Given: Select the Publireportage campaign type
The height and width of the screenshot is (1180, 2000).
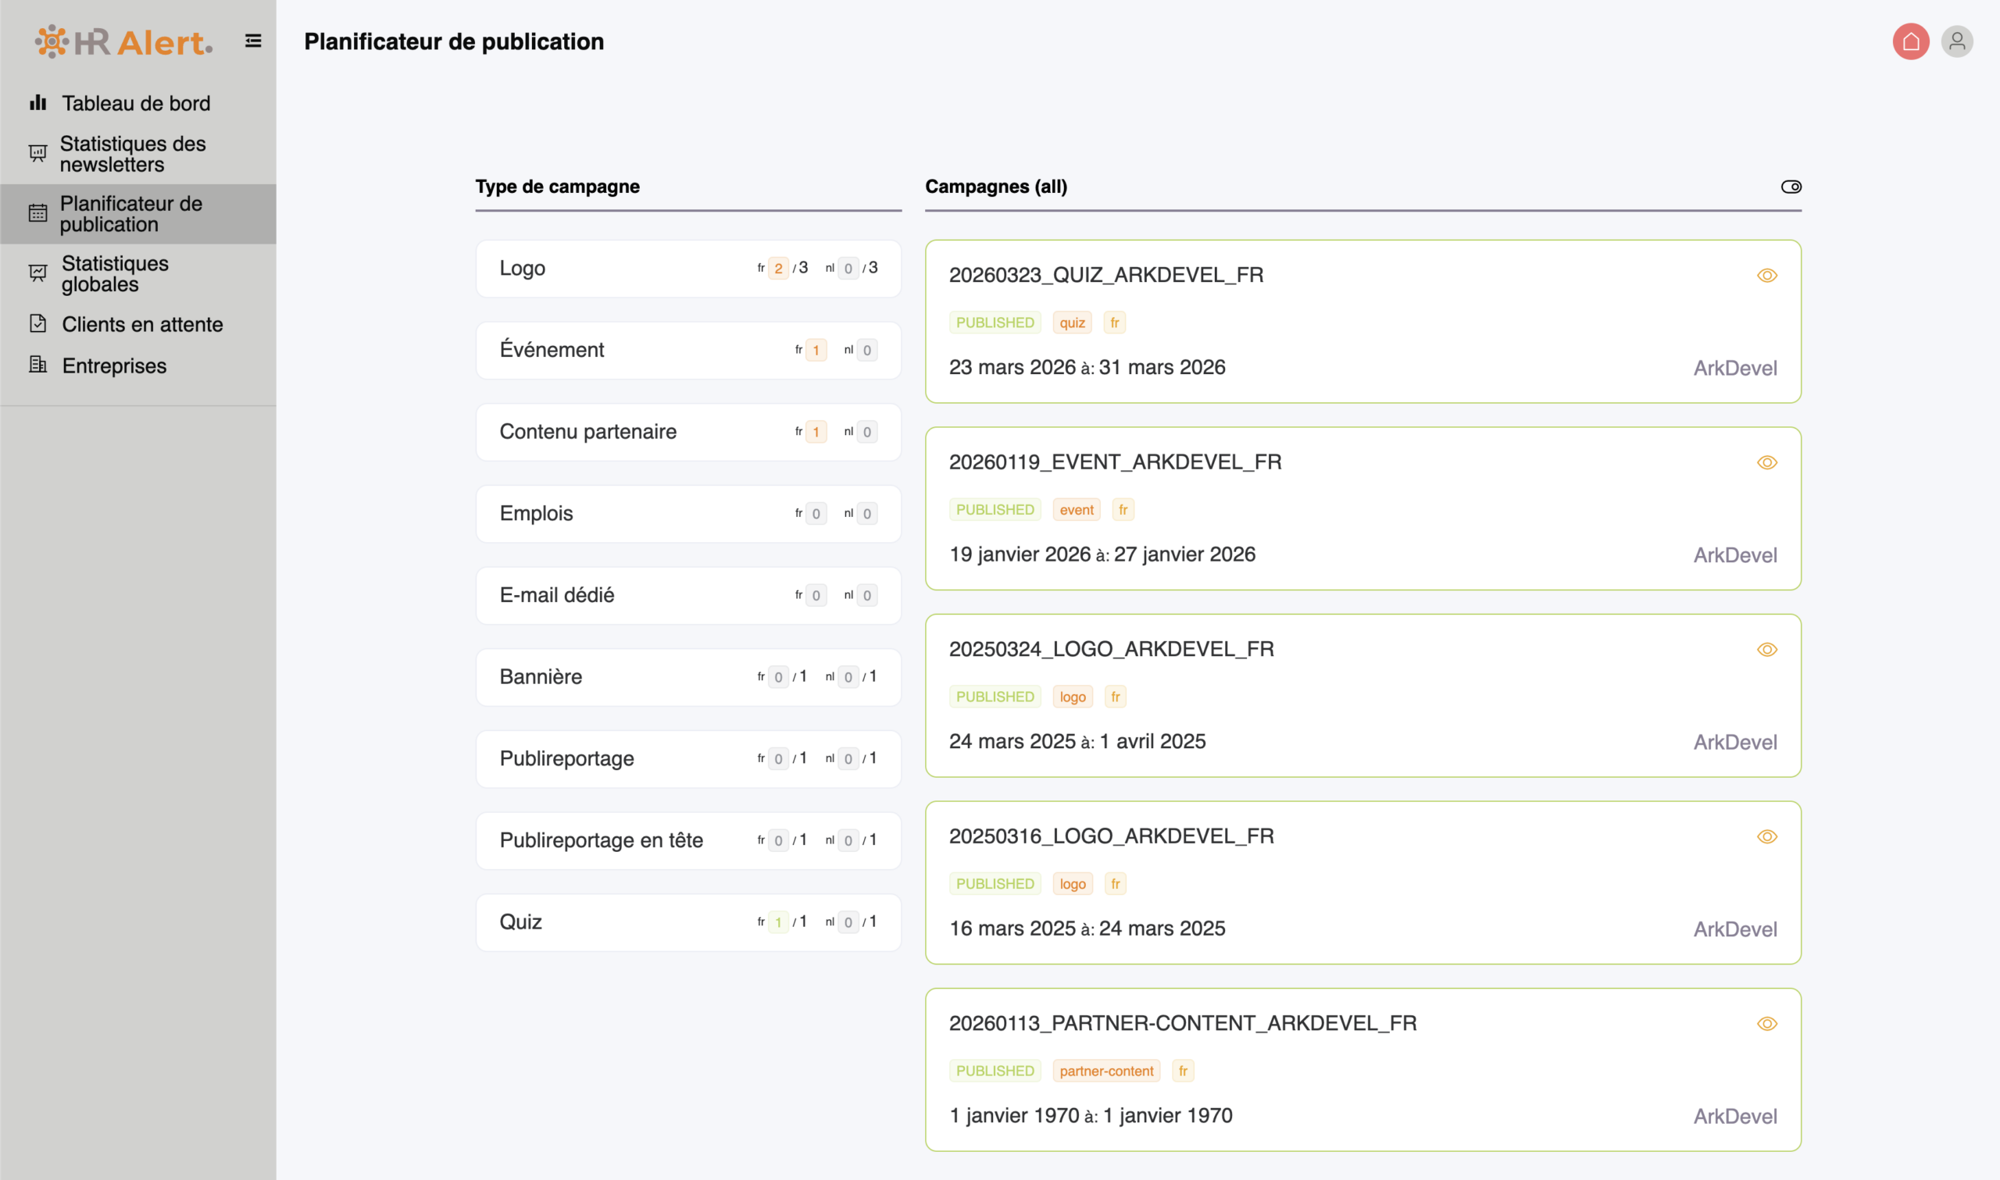Looking at the screenshot, I should tap(687, 759).
